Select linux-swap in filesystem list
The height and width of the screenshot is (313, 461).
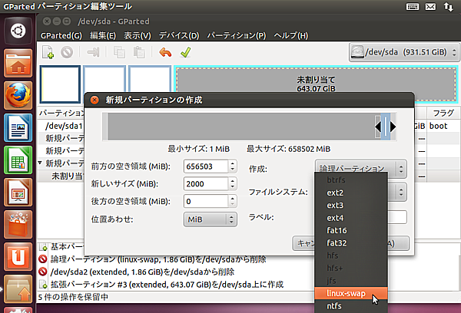[x=351, y=293]
